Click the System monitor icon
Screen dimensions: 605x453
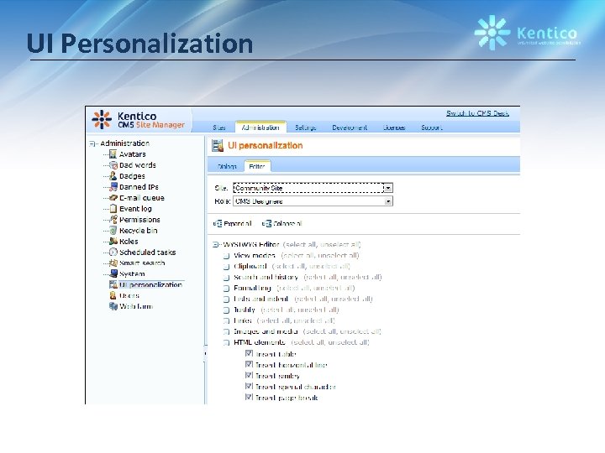[x=113, y=273]
